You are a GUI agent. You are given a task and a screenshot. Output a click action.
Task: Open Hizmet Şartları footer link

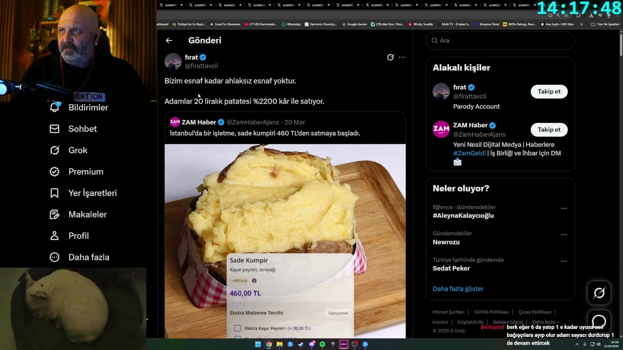click(x=448, y=312)
